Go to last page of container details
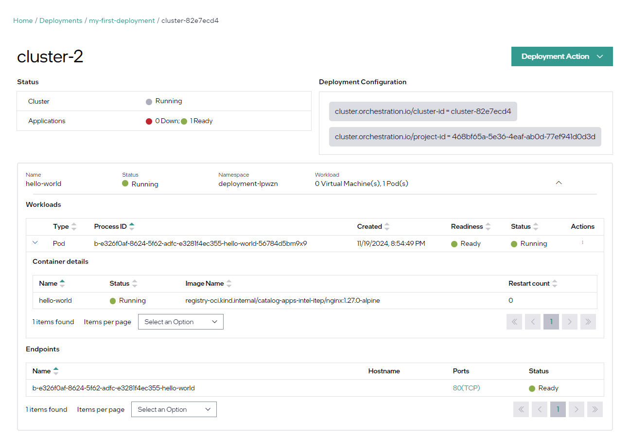 pos(588,322)
